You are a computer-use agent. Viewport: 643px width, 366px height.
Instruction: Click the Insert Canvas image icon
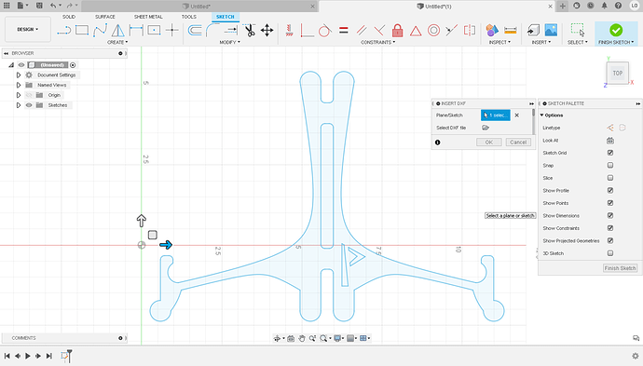click(551, 30)
